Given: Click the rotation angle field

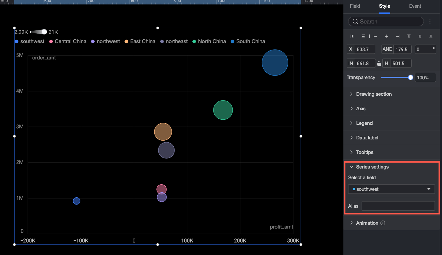Looking at the screenshot, I should [425, 49].
